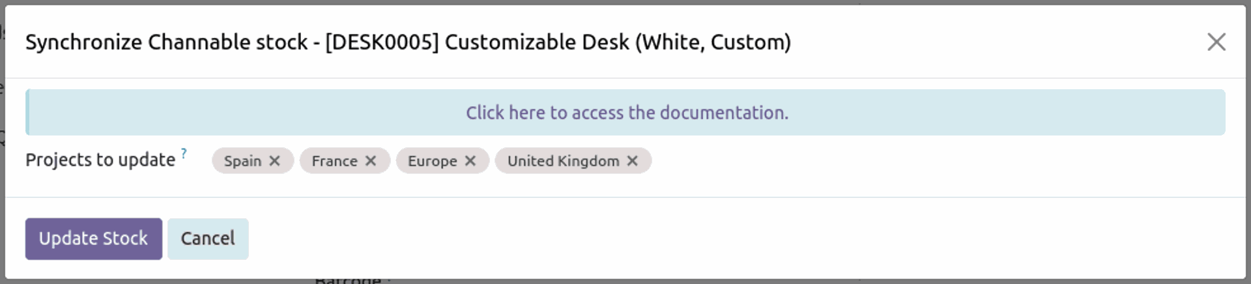This screenshot has height=284, width=1251.
Task: Close the Synchronize Channable stock dialog
Action: (1216, 42)
